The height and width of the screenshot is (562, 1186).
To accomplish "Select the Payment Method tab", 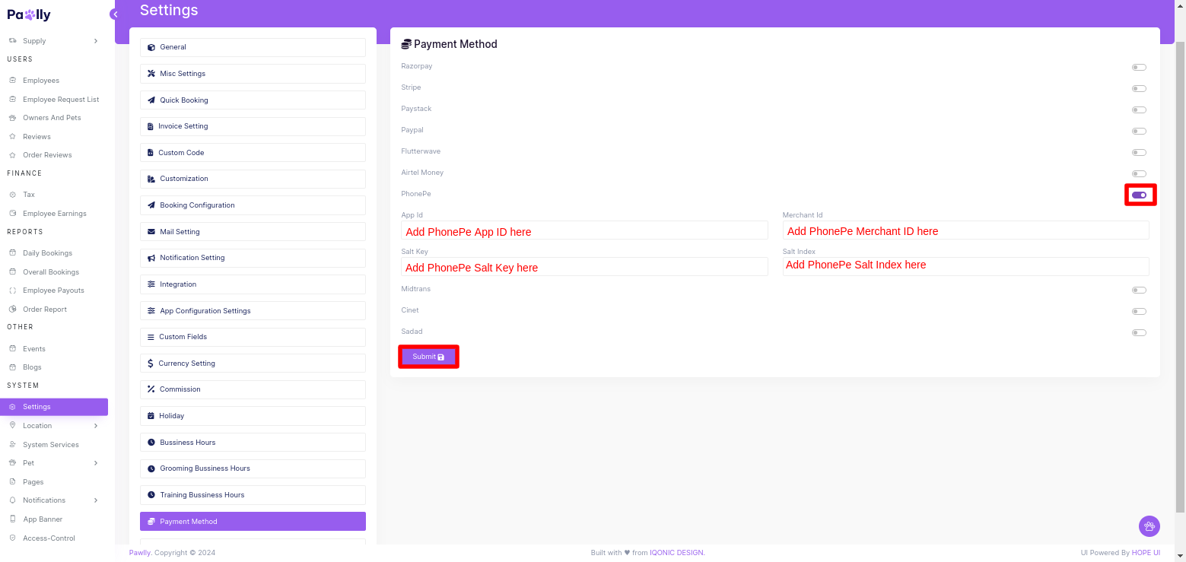I will [253, 522].
